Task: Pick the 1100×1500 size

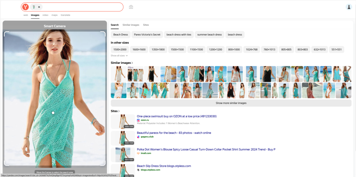Action: point(196,50)
